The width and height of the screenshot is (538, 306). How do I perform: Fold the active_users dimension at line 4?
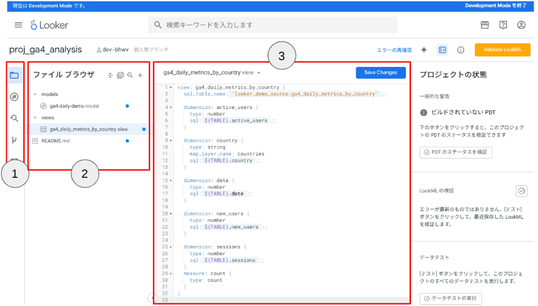coord(171,107)
